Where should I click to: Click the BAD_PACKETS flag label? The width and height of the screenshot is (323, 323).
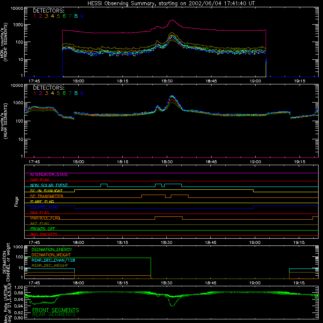[x=44, y=234]
